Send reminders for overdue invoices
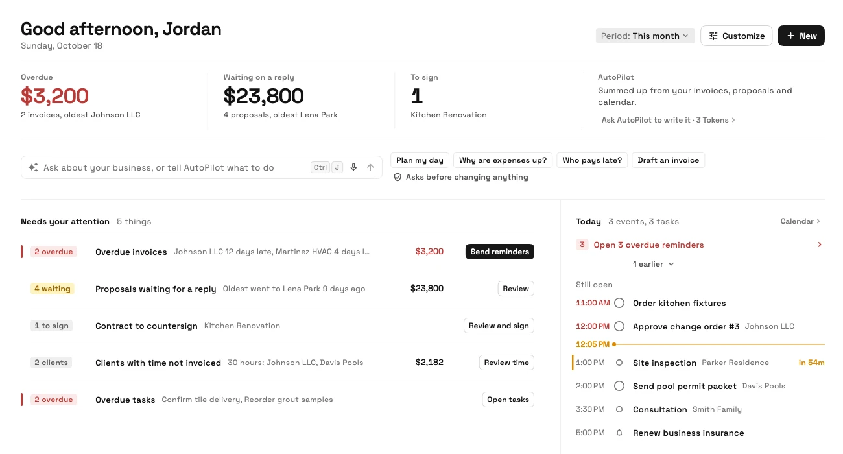Image resolution: width=843 pixels, height=454 pixels. click(500, 252)
